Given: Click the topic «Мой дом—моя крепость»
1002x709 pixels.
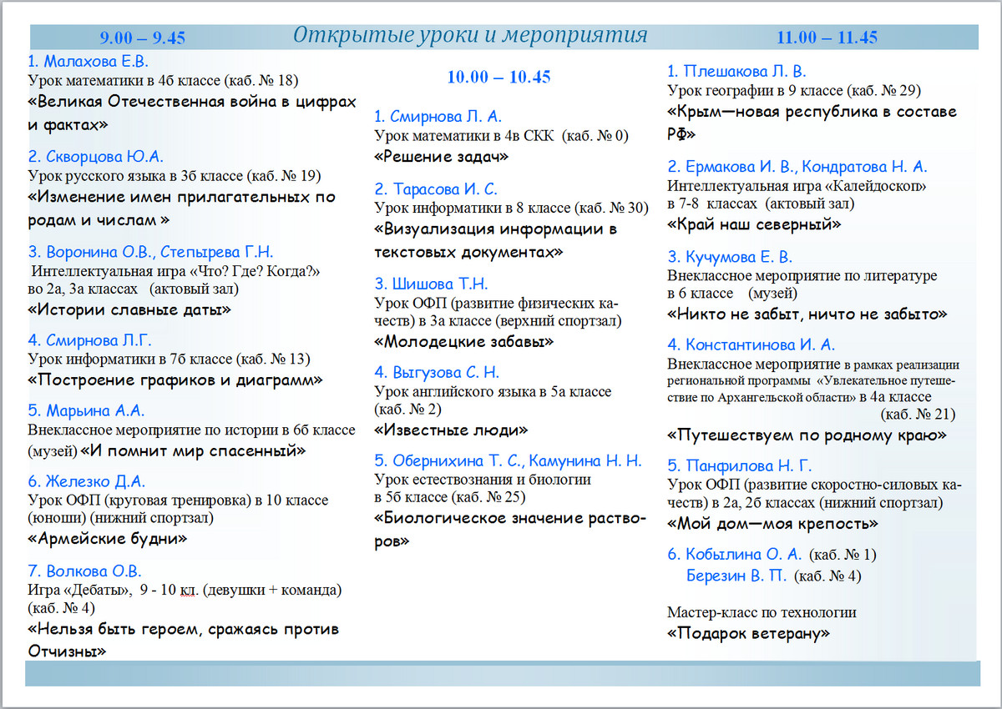Looking at the screenshot, I should pos(772,524).
